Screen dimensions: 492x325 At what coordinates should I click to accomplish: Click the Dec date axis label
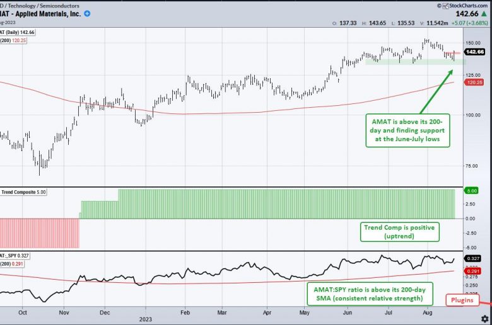(x=105, y=313)
